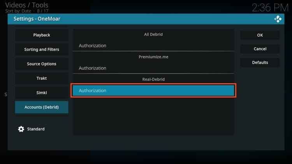292x164 pixels.
Task: Confirm settings with the OK button
Action: [260, 35]
